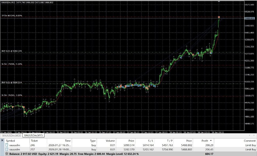Close the trade terminal panel with X

click(x=2, y=140)
